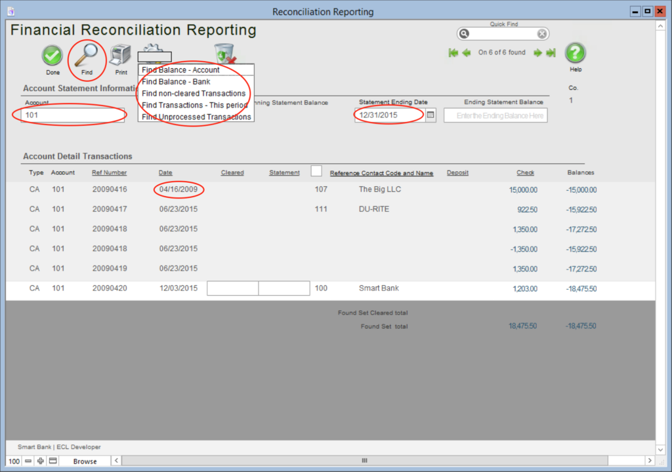Click the recycle bin delete icon
This screenshot has height=472, width=672.
[x=224, y=54]
